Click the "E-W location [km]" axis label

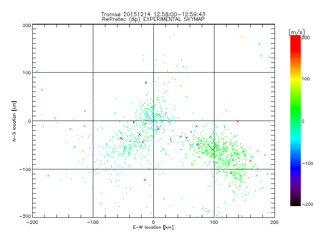coord(153,227)
